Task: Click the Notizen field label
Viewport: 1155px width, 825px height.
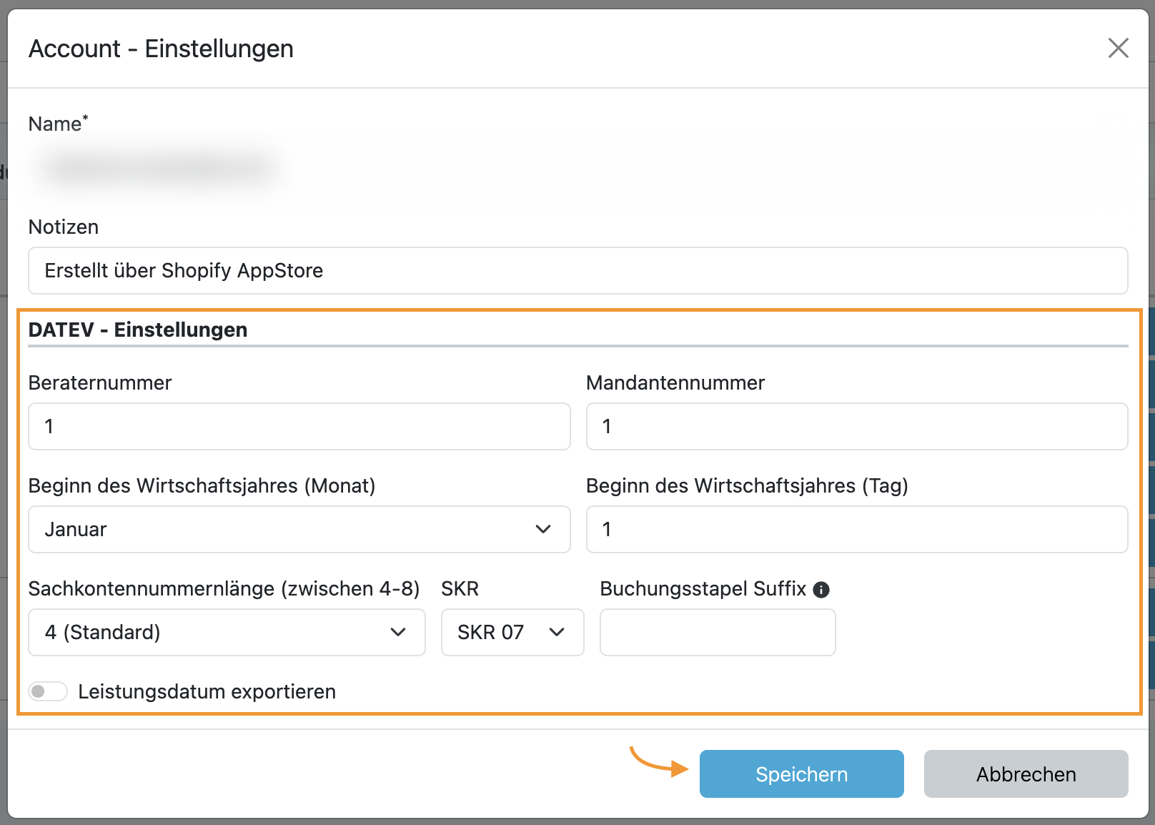Action: click(x=64, y=227)
